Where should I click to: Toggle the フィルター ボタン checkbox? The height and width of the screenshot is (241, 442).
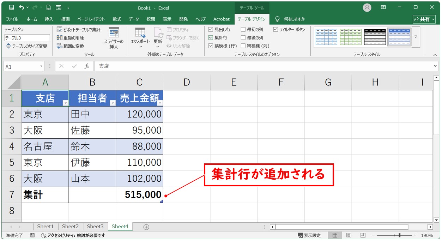point(276,30)
